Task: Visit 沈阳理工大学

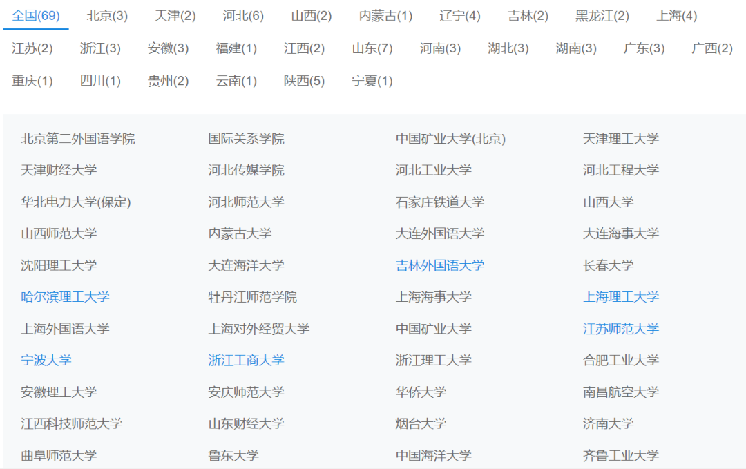Action: (59, 265)
